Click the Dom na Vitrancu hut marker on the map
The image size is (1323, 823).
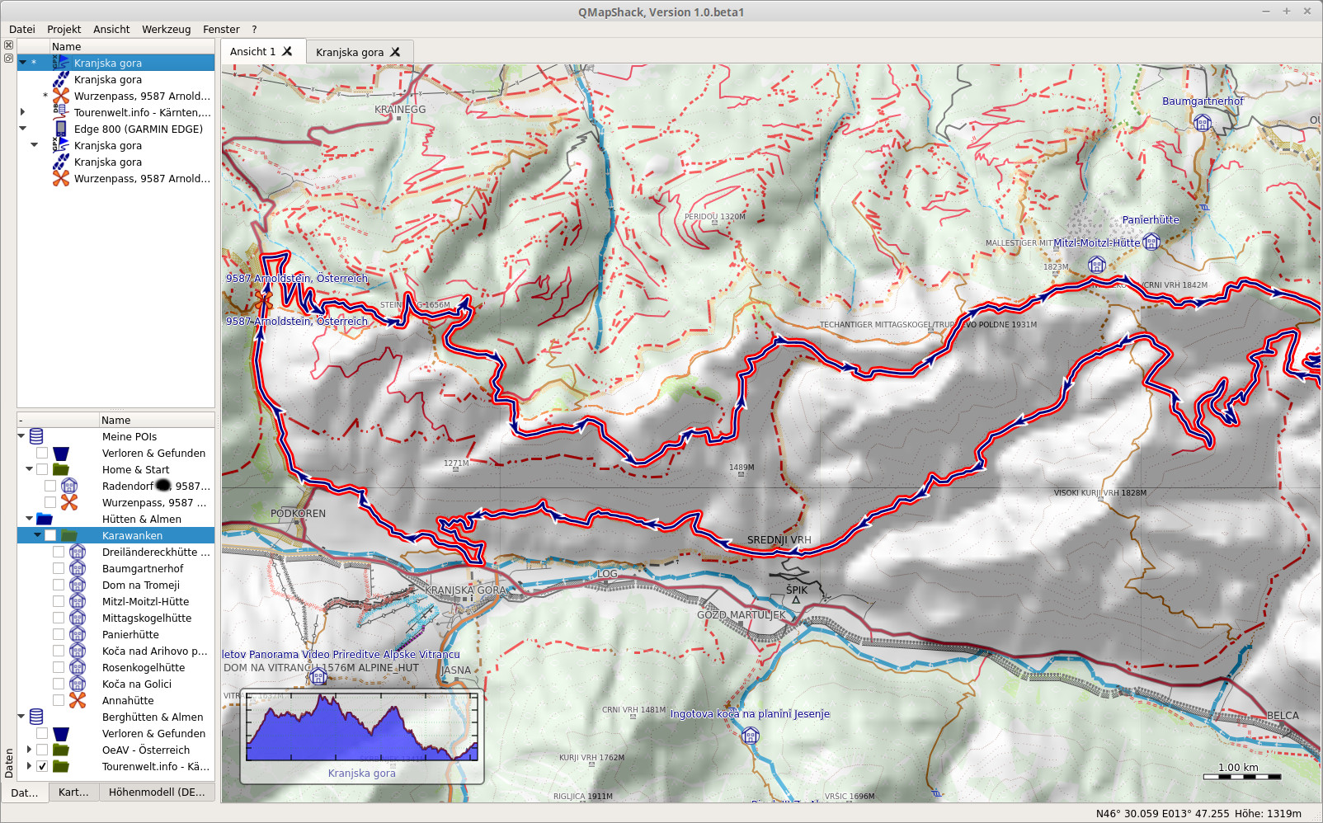click(x=318, y=677)
